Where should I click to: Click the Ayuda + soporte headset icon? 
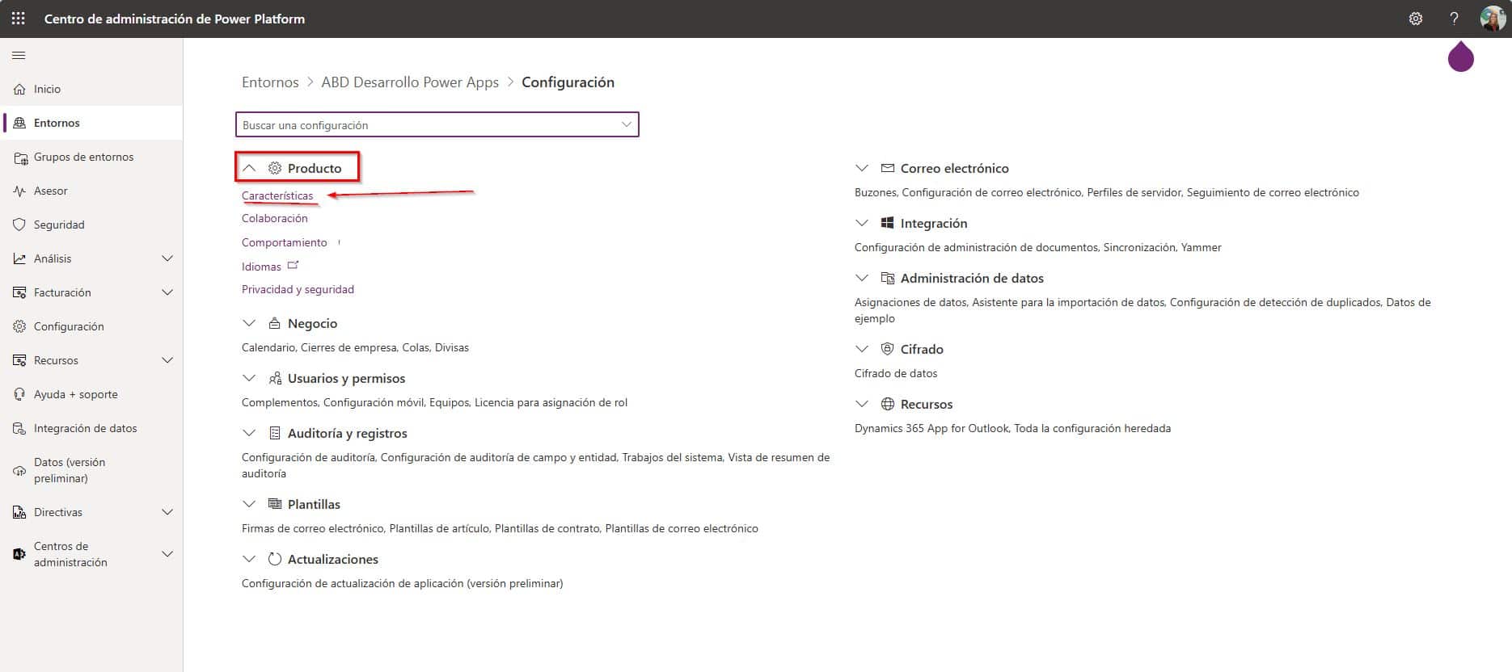click(19, 394)
